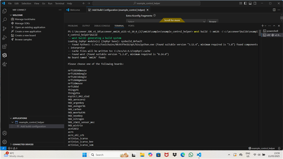The width and height of the screenshot is (283, 159).
Task: Click the Extra Kconfig fragments help icon
Action: pyautogui.click(x=154, y=15)
